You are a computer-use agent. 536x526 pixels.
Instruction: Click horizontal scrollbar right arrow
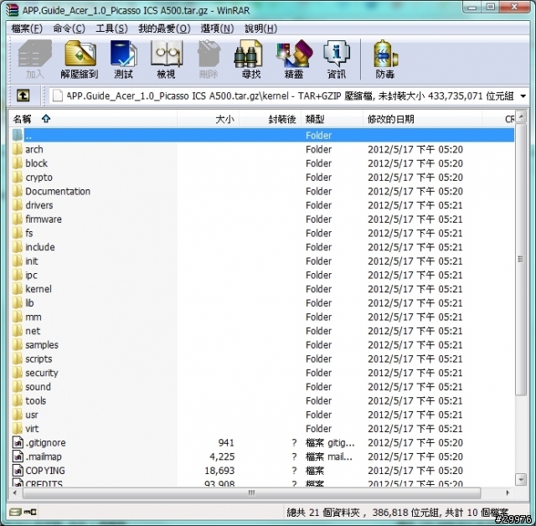(x=508, y=492)
